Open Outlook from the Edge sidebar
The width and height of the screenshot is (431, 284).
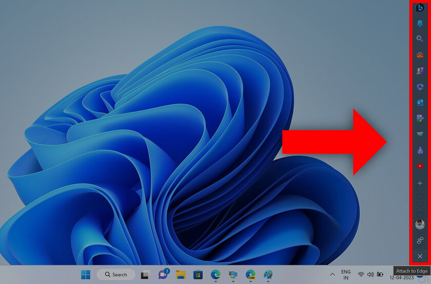pyautogui.click(x=420, y=103)
